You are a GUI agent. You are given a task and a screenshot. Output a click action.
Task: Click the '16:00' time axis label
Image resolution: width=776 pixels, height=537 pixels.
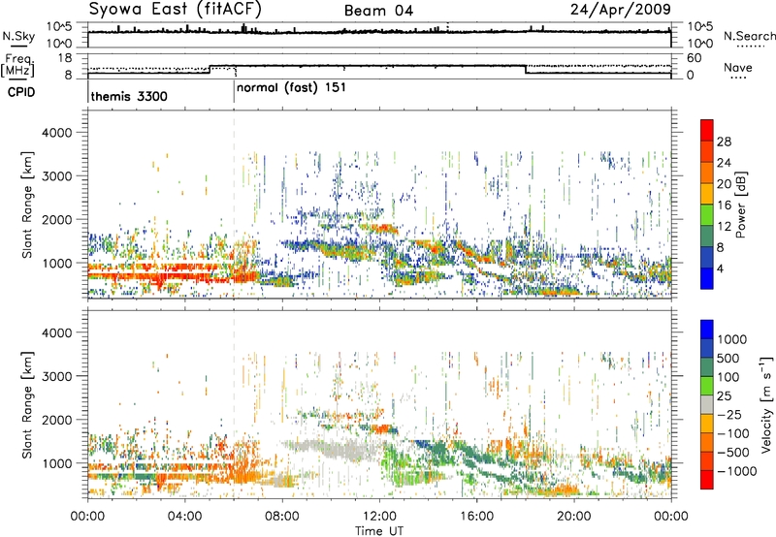point(476,517)
